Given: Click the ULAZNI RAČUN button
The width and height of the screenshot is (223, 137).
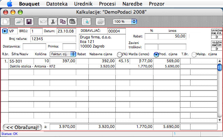Looking at the screenshot, I should 217,45.
